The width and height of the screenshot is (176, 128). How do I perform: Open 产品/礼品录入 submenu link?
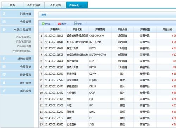[x=24, y=37]
